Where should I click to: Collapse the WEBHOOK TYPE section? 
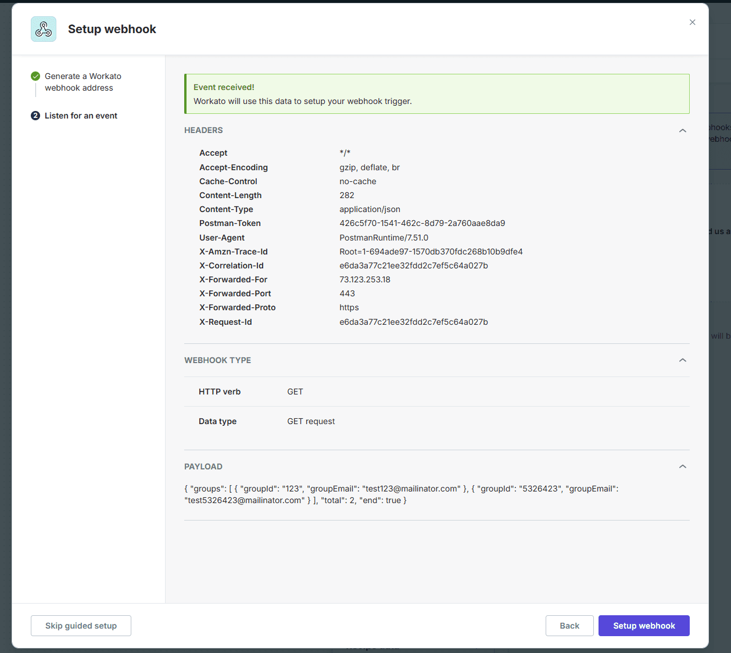point(683,360)
